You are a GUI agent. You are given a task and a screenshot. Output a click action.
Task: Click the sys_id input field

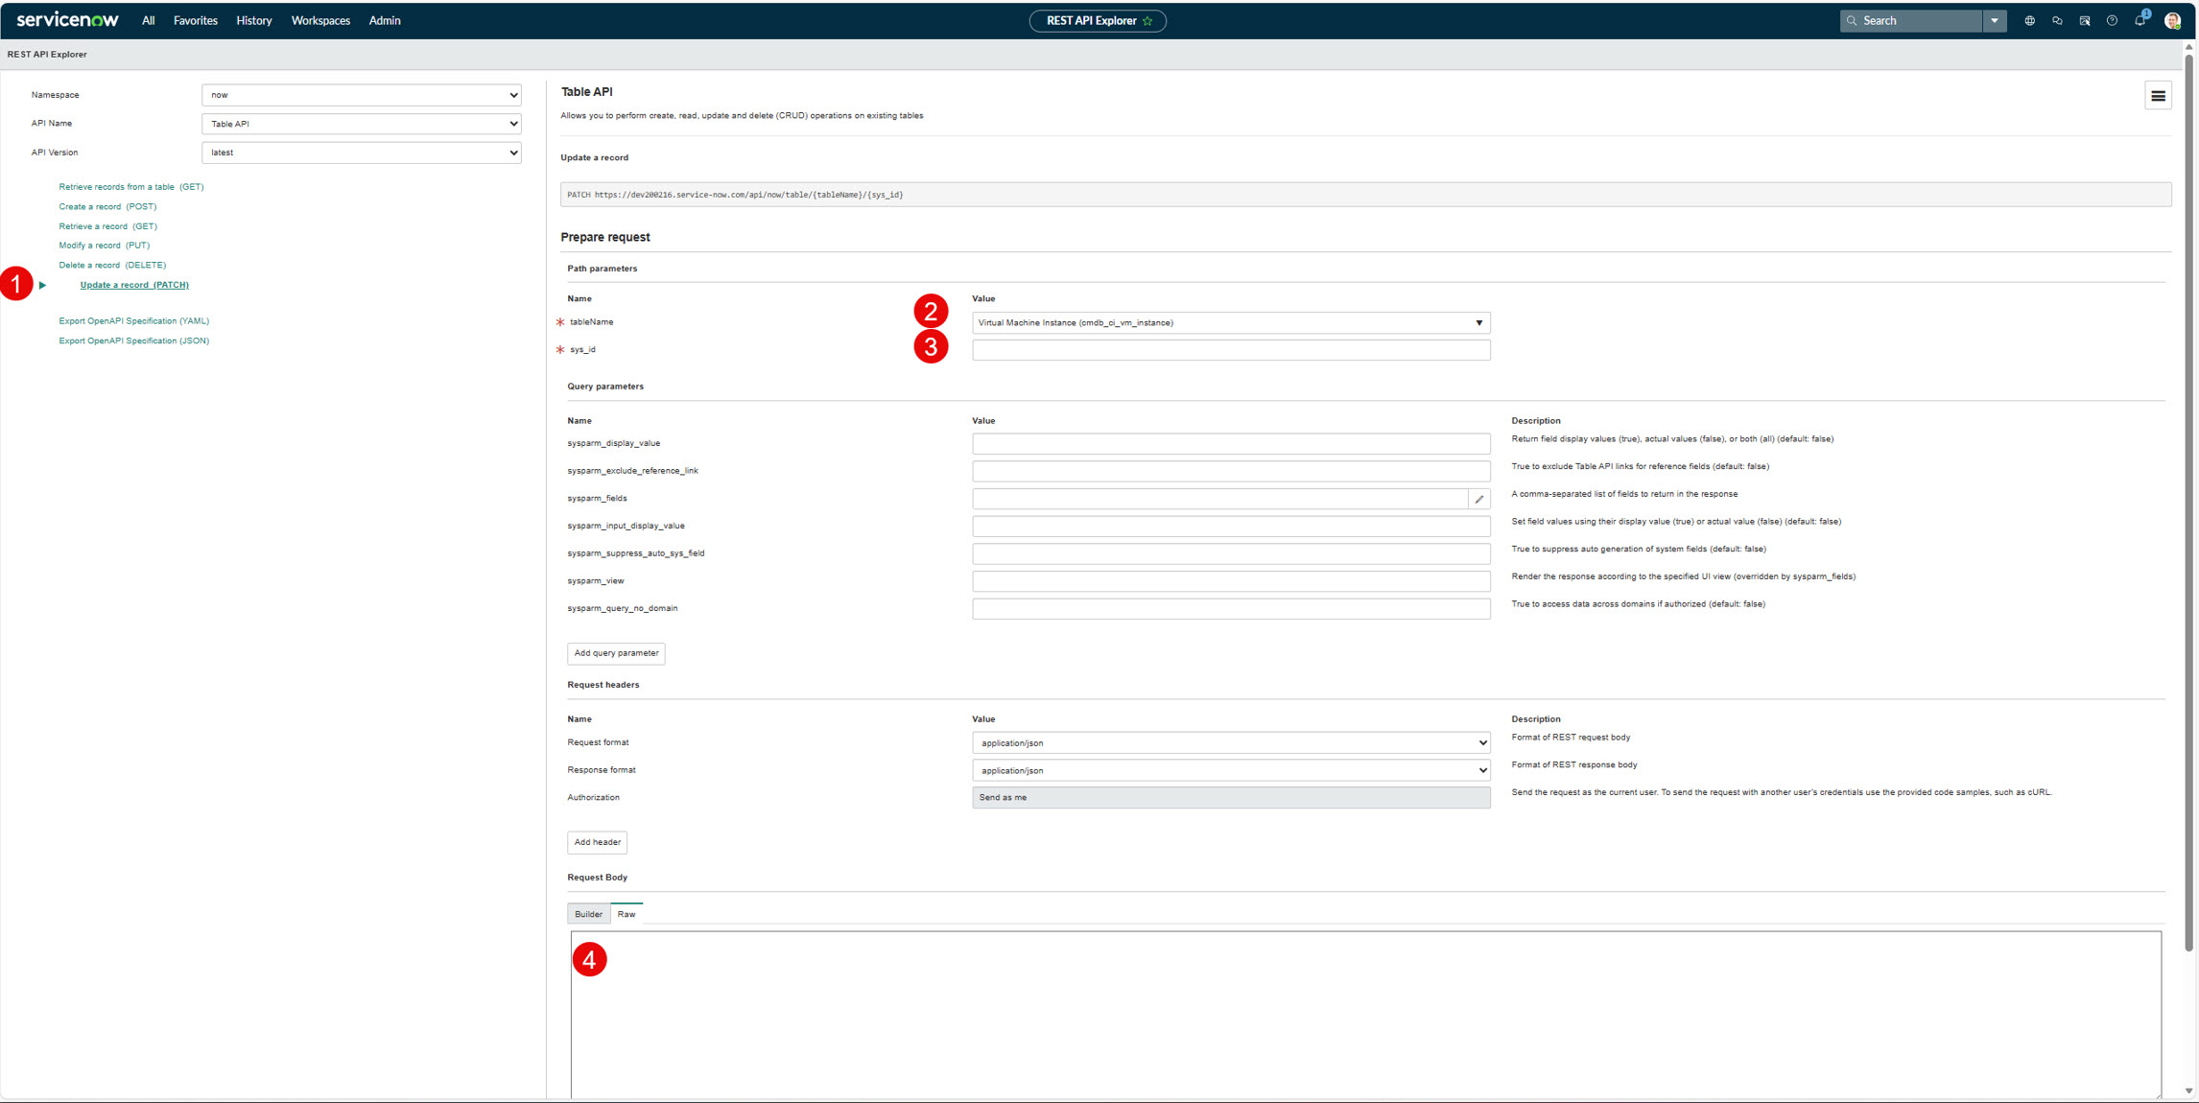point(1231,350)
